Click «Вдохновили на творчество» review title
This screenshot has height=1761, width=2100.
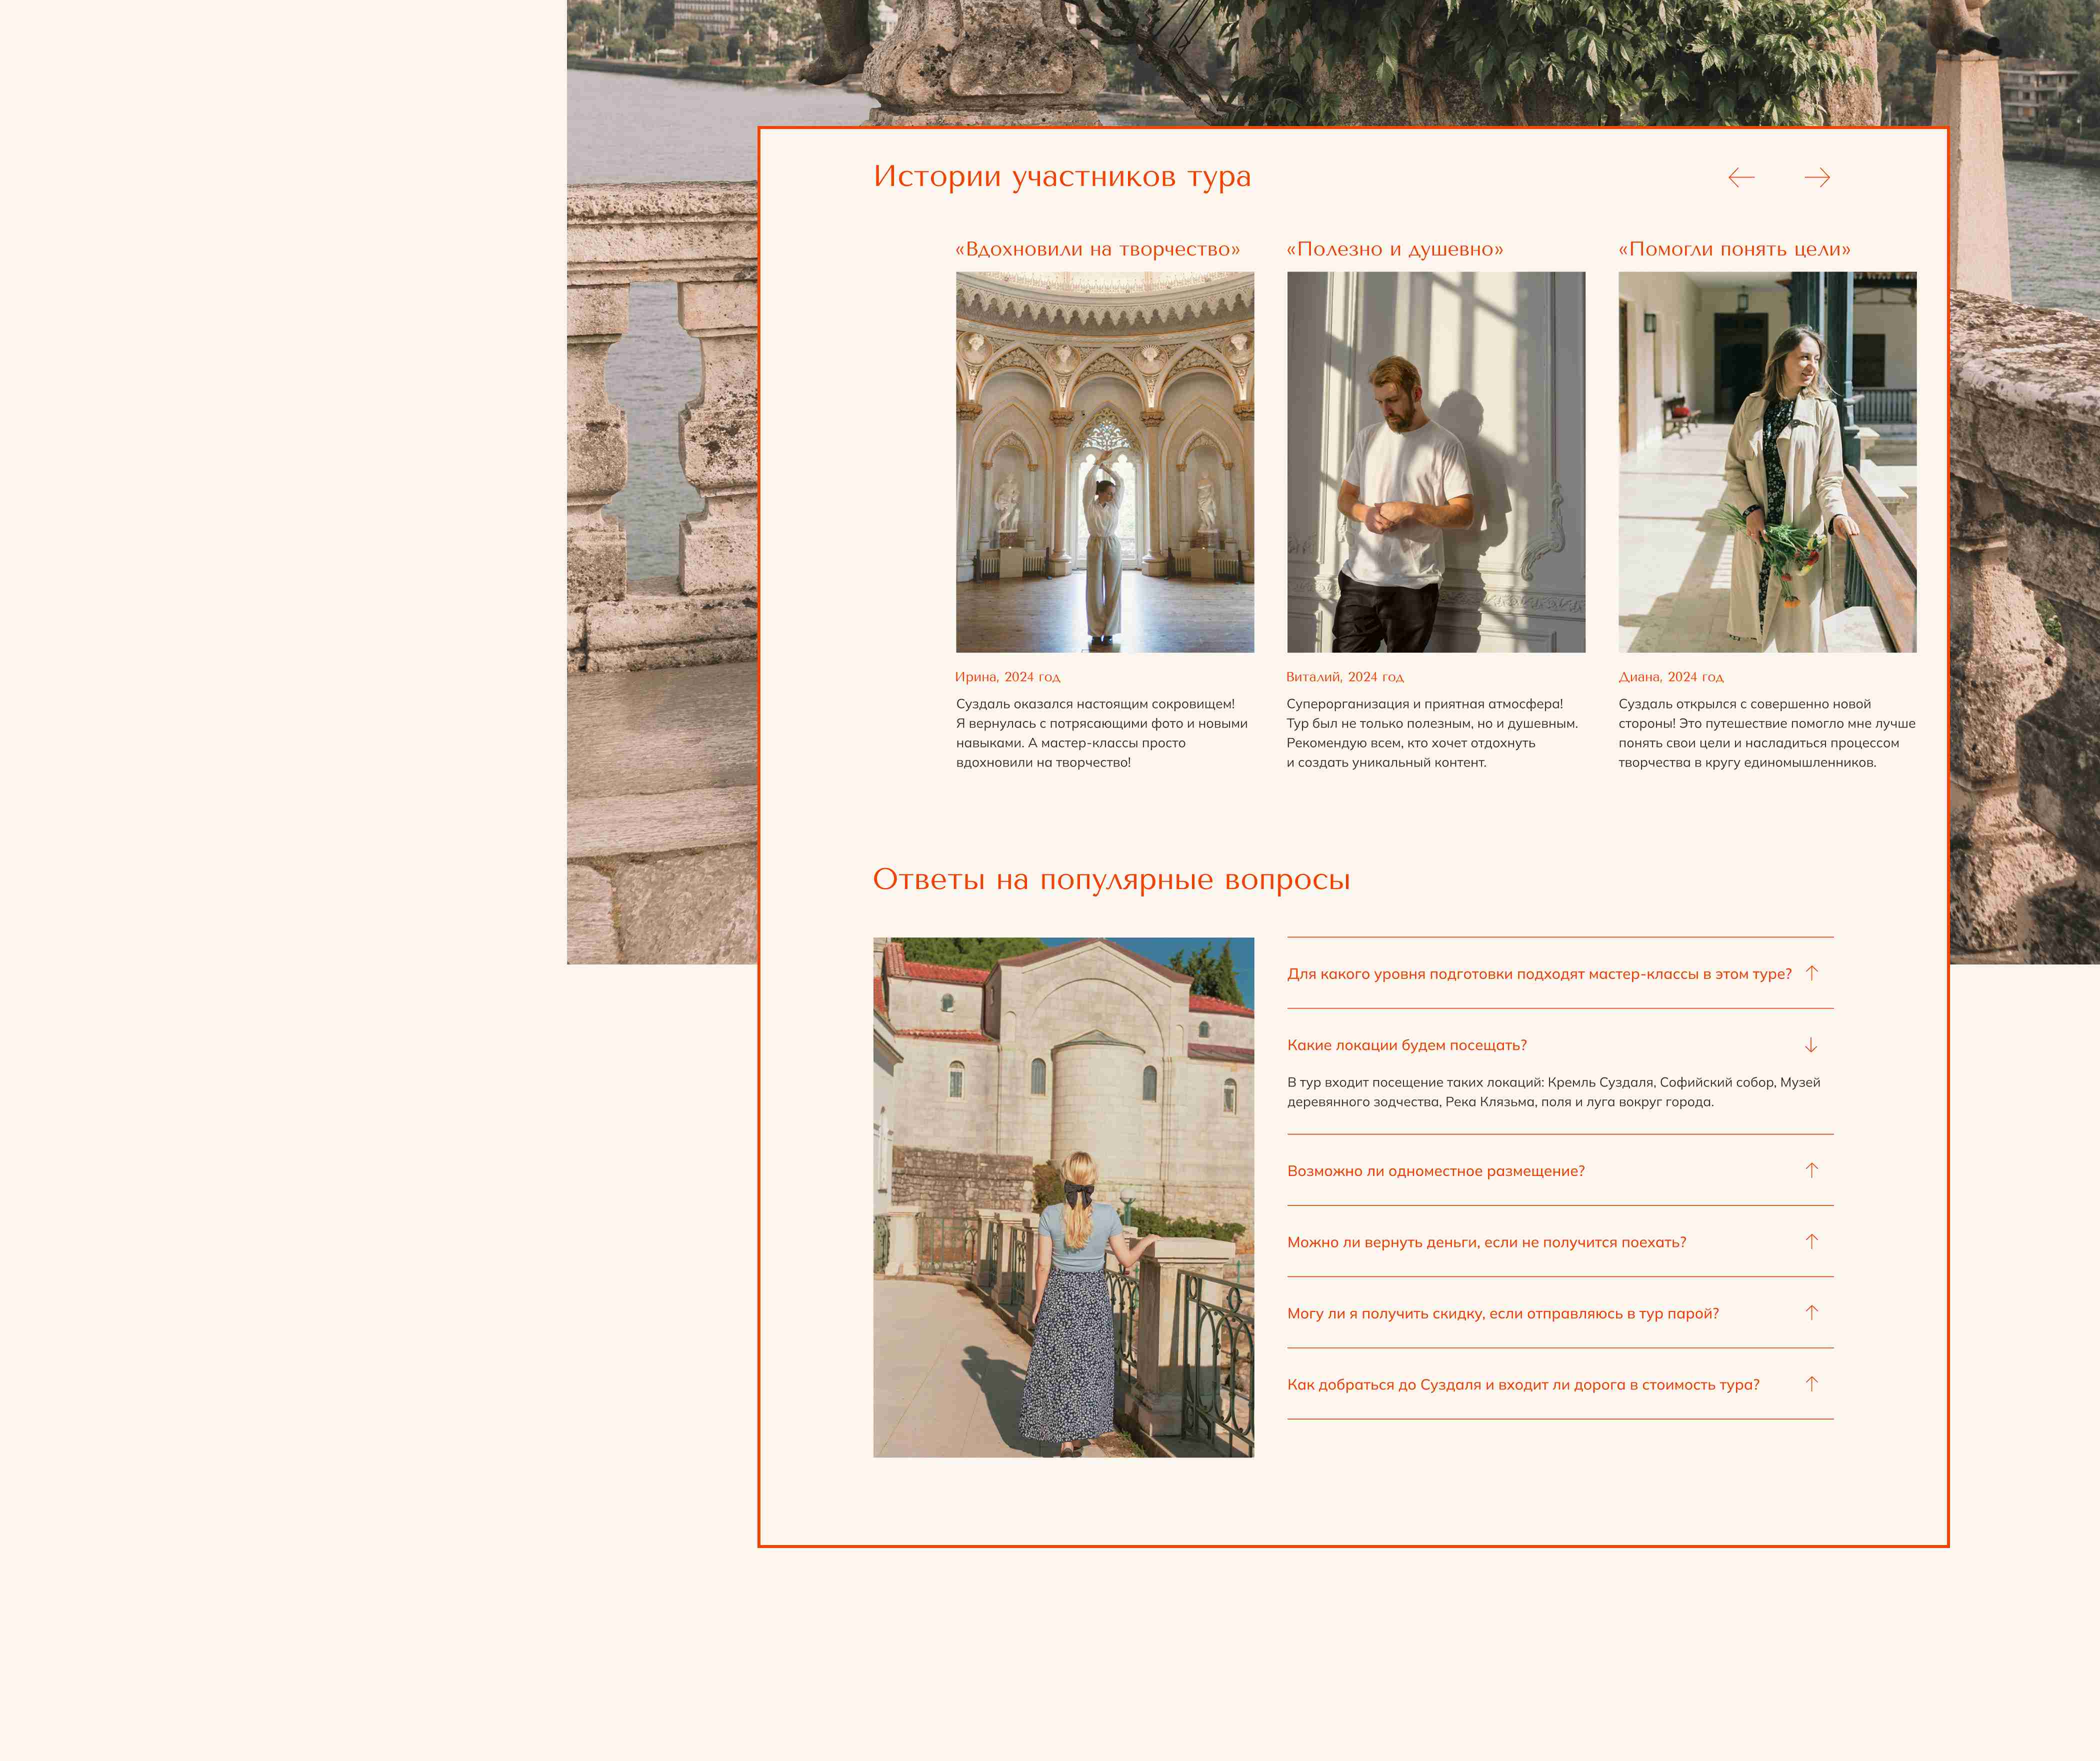pyautogui.click(x=1097, y=249)
